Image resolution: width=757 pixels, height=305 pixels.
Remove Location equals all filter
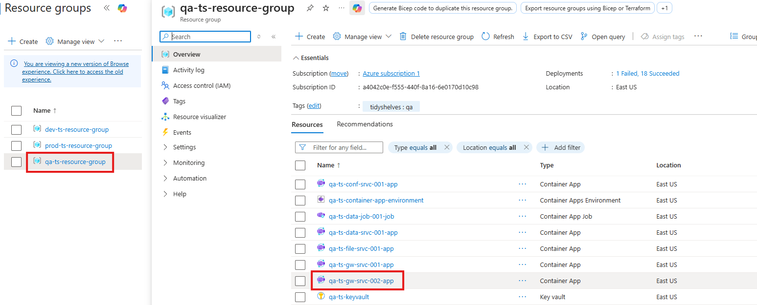pyautogui.click(x=527, y=147)
